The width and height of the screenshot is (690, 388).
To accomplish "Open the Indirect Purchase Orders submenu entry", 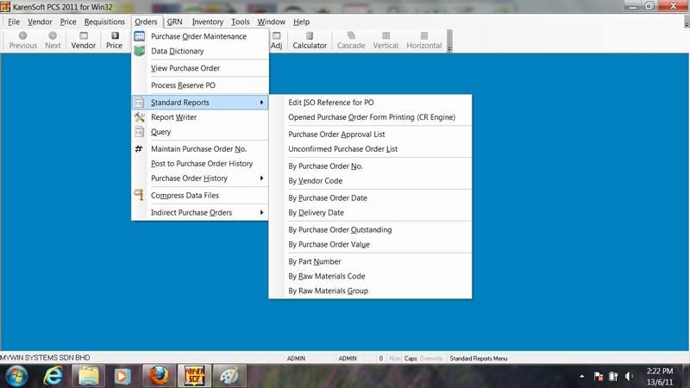I will [200, 212].
